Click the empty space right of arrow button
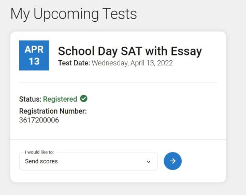 pos(204,161)
